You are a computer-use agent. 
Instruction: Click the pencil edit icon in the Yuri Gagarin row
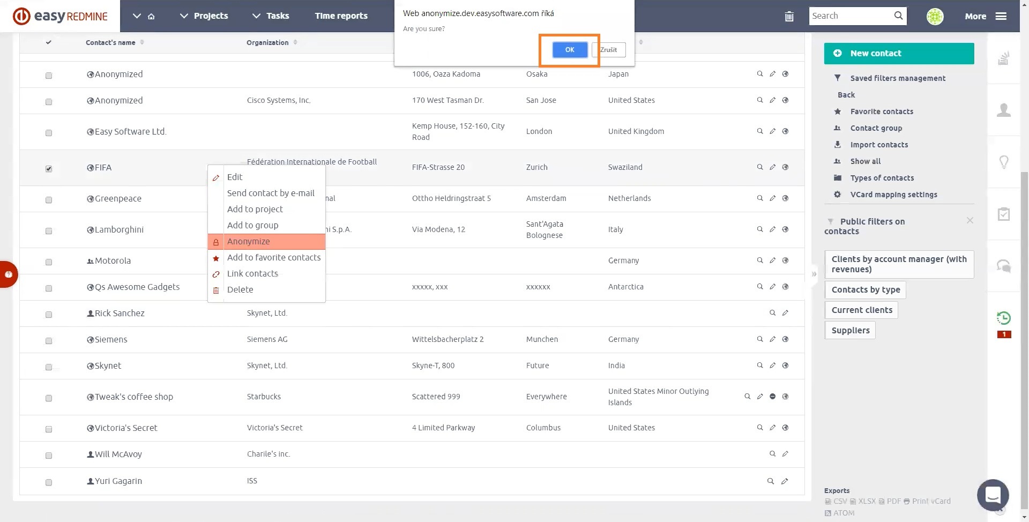785,481
